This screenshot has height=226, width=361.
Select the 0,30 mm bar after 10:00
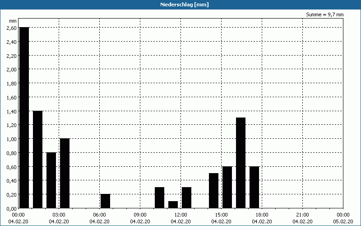(x=160, y=198)
